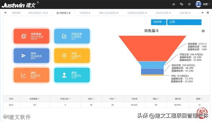Sort by 投标 column header
The width and height of the screenshot is (212, 122).
91,99
